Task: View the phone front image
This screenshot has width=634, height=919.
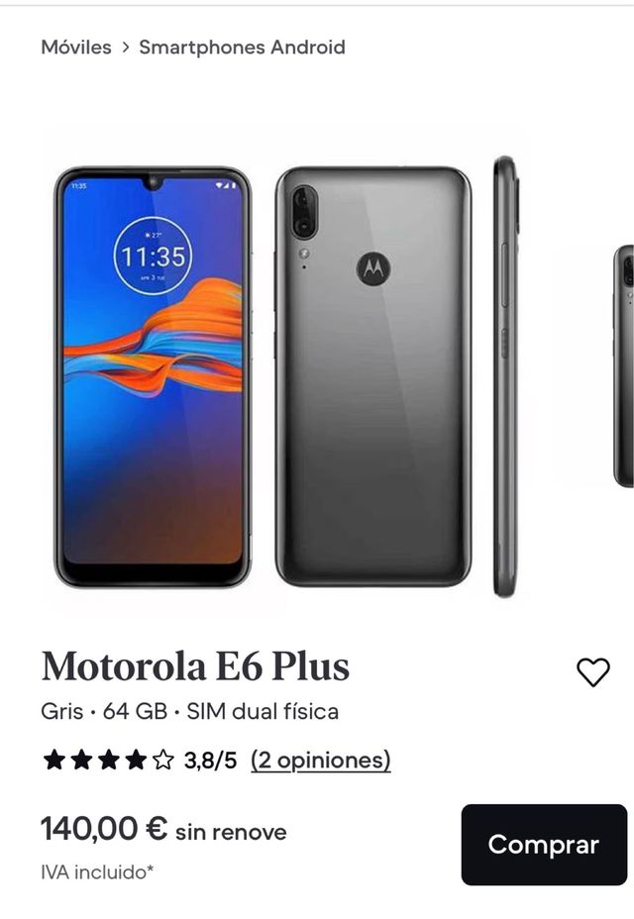Action: [153, 377]
